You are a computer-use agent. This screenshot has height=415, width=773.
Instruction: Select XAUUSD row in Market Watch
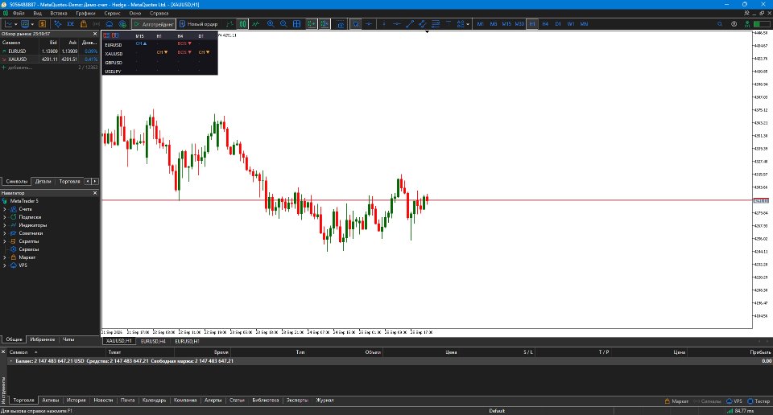pyautogui.click(x=49, y=59)
